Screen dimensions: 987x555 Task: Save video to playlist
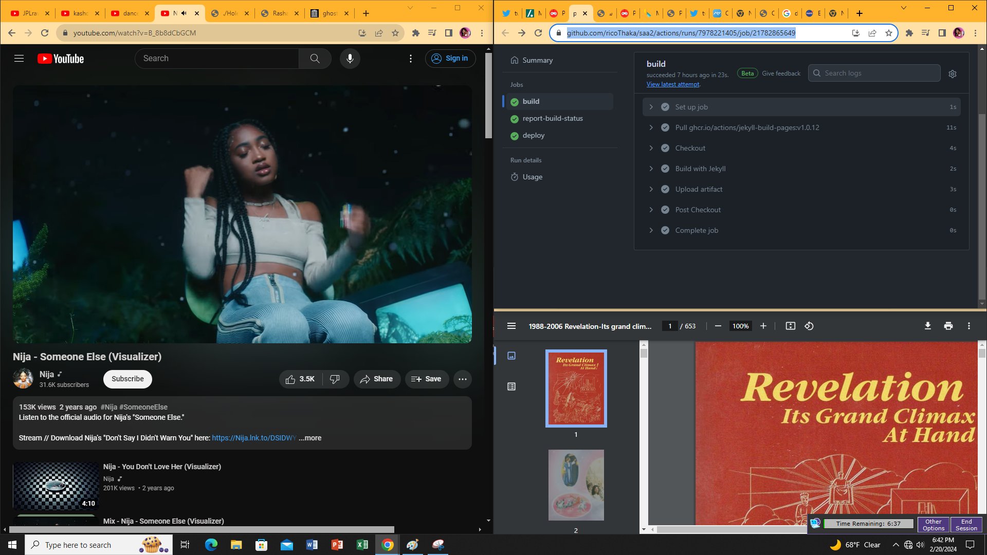[x=427, y=379]
